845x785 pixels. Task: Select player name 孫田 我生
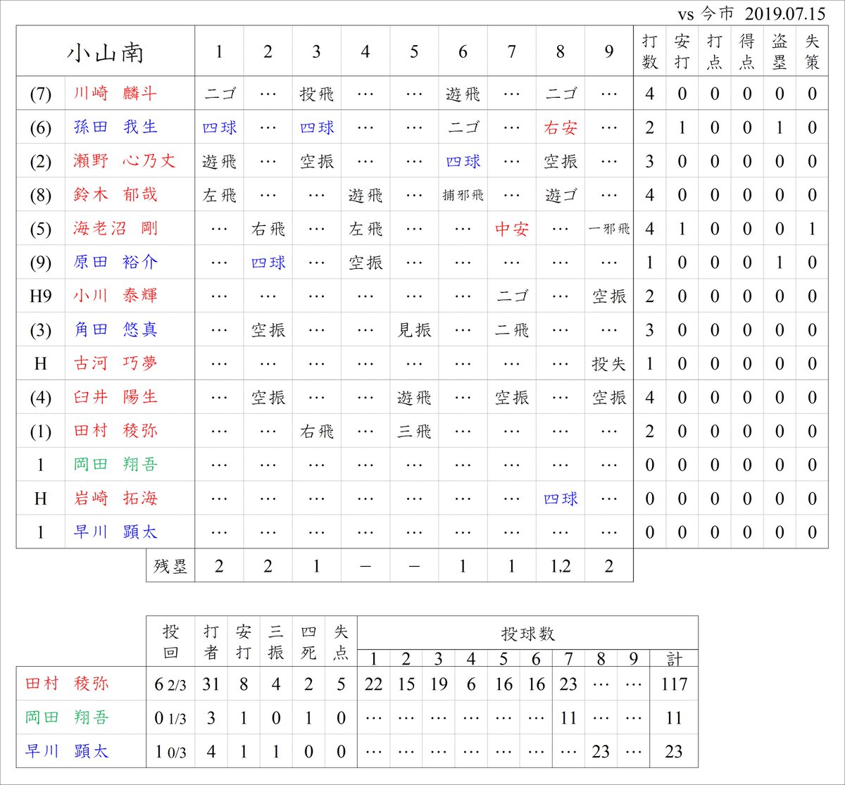pyautogui.click(x=115, y=127)
